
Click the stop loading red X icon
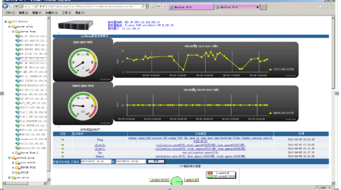[165, 7]
